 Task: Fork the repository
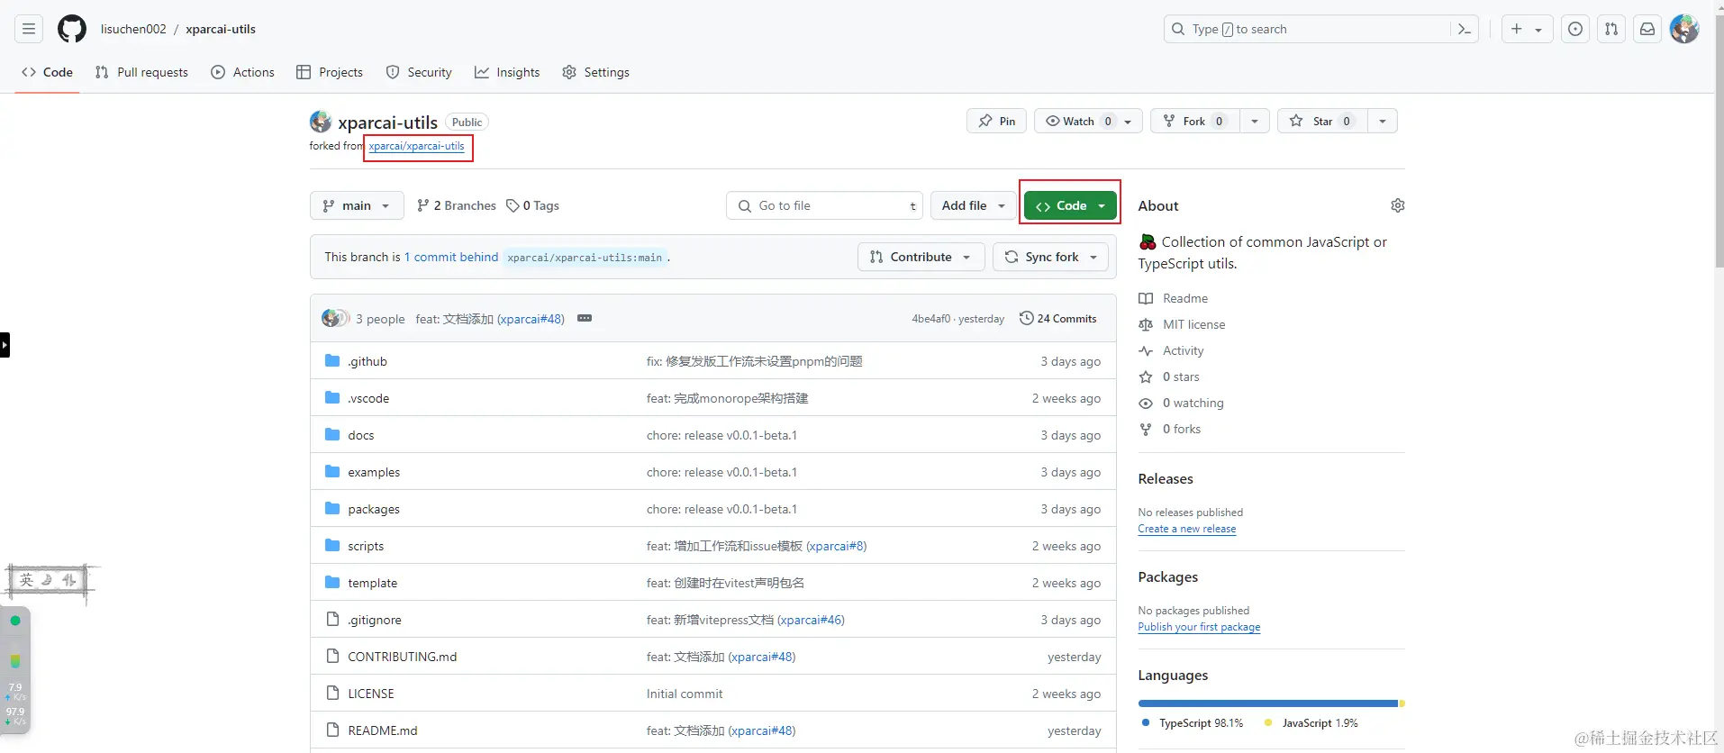(1195, 121)
